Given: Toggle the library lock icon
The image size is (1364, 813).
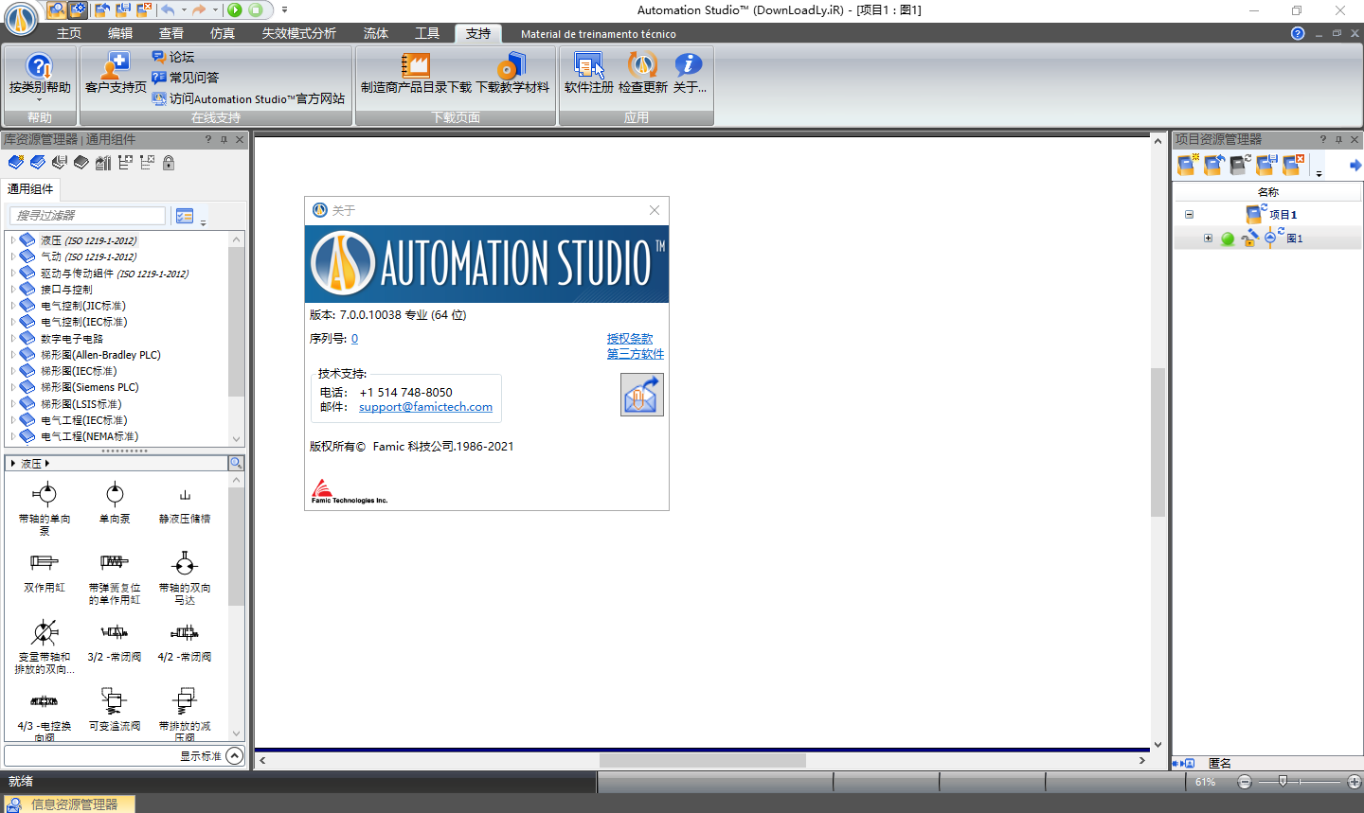Looking at the screenshot, I should click(168, 162).
